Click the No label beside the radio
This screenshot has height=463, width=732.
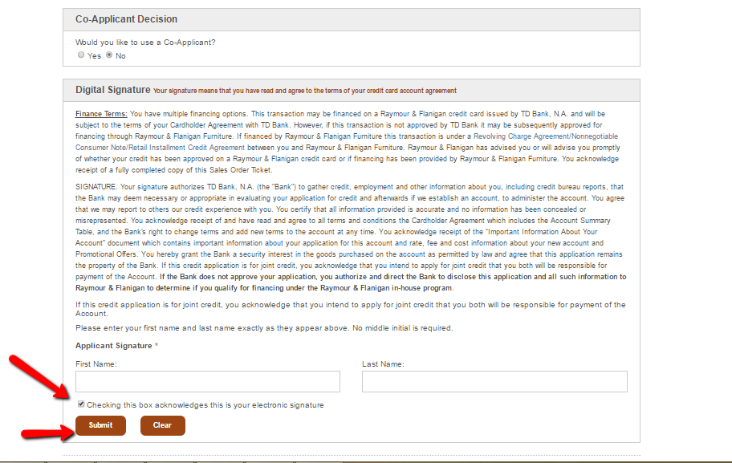[x=120, y=56]
